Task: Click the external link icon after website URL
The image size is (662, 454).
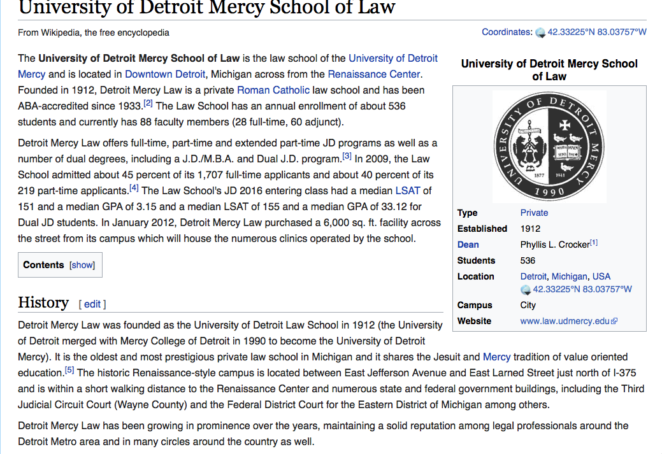Action: click(614, 322)
